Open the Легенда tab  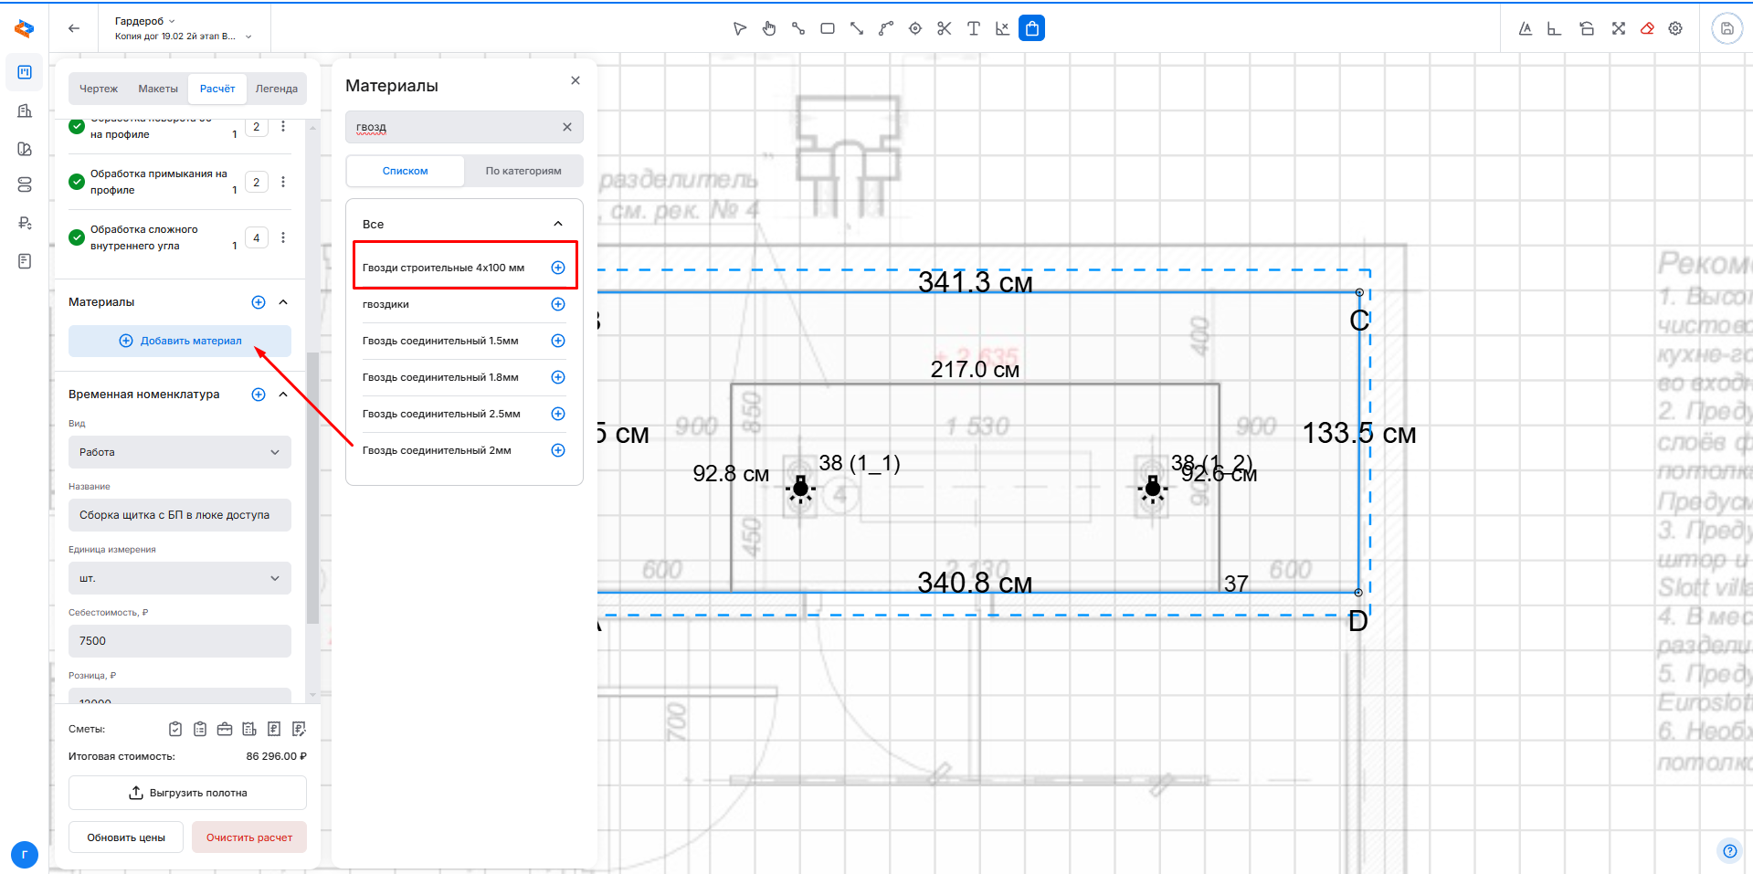(x=276, y=89)
